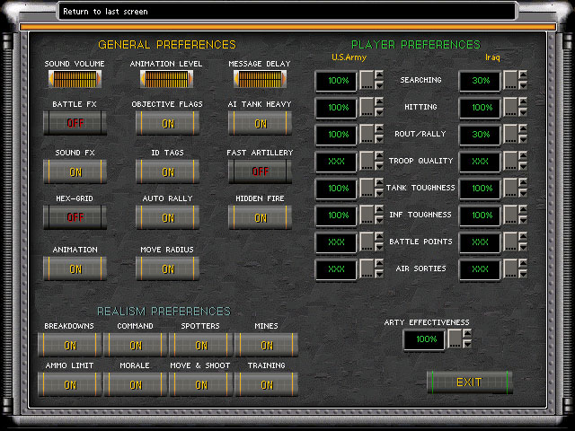Toggle Ammo Limit realism switch

70,384
